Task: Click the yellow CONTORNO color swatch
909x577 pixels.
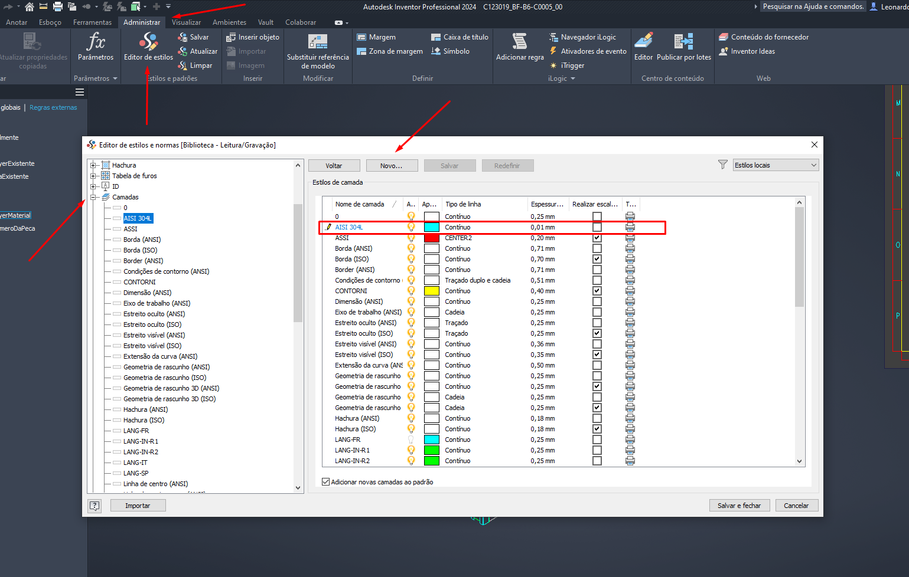Action: (x=432, y=291)
